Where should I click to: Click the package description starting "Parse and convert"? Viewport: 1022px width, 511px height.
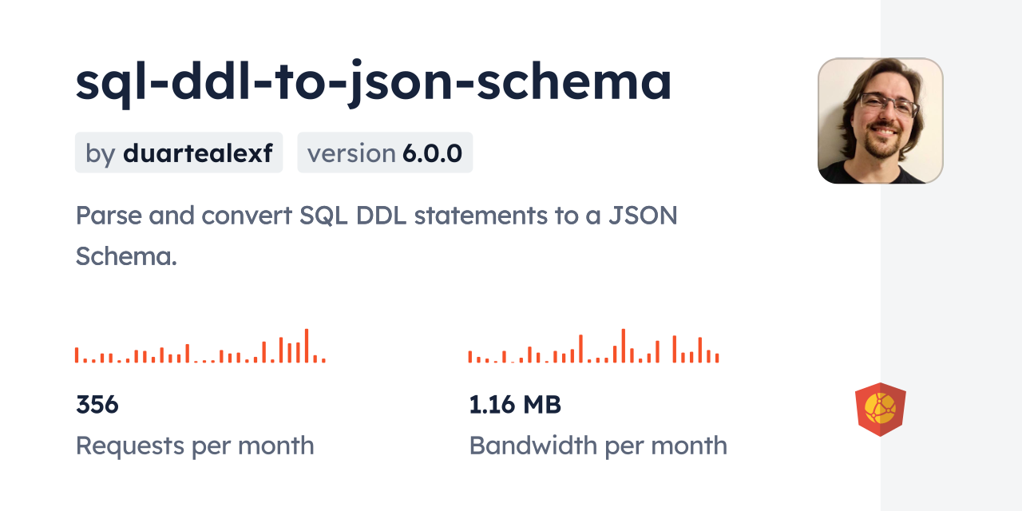(376, 235)
